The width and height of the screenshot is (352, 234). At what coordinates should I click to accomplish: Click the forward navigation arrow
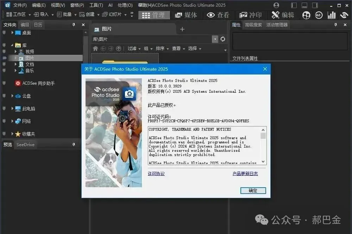pyautogui.click(x=111, y=48)
